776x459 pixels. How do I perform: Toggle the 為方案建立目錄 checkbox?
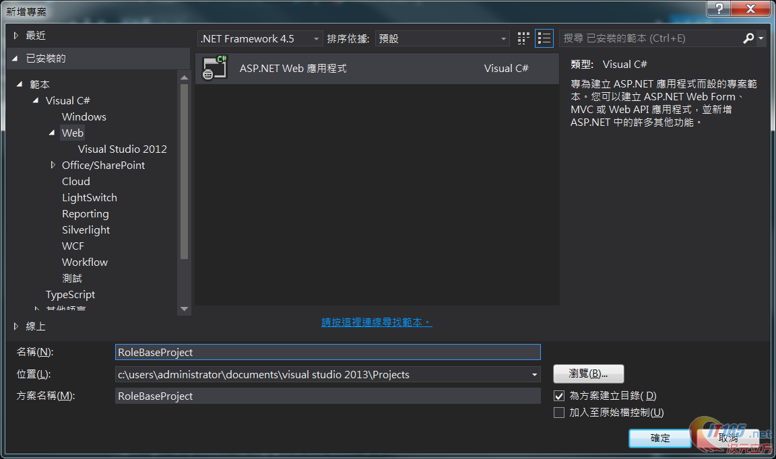559,396
